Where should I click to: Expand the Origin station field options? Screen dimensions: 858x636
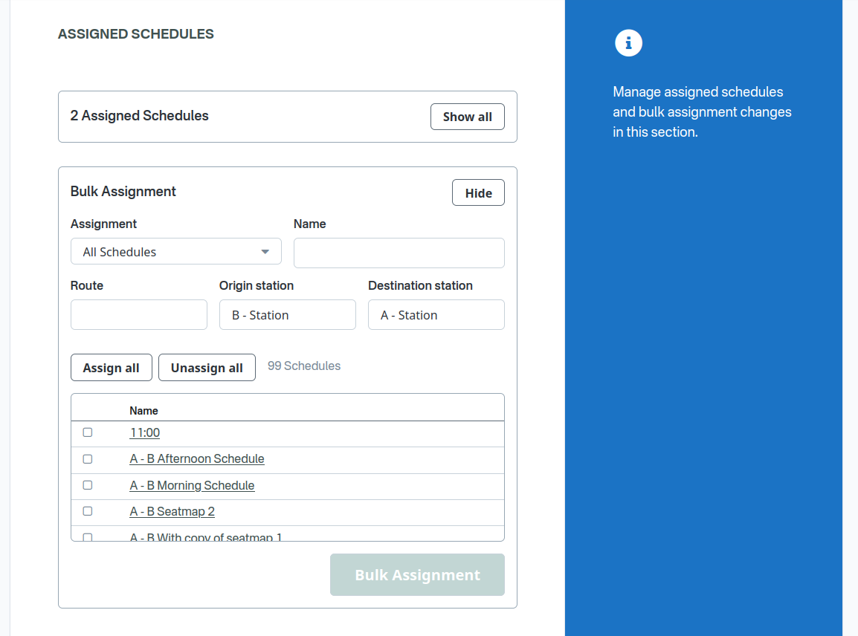click(x=287, y=314)
